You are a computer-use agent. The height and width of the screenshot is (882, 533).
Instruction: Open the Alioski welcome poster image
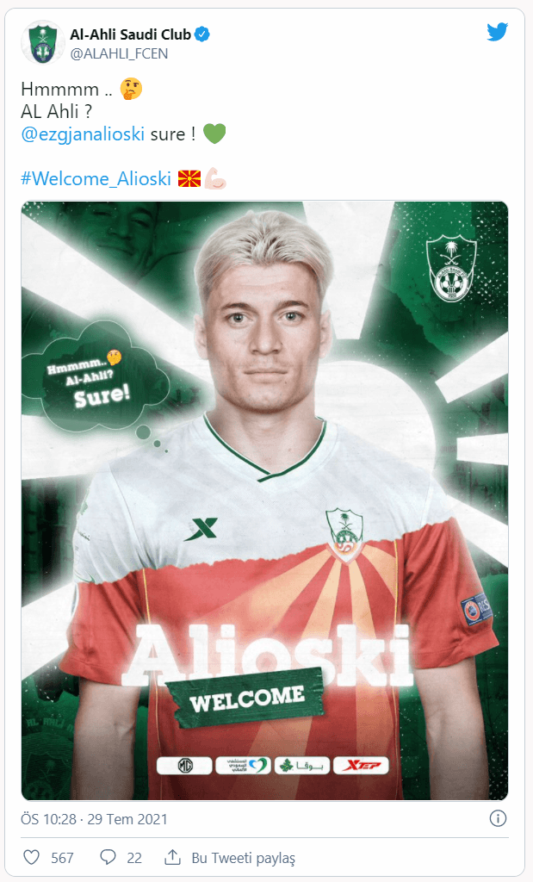[265, 500]
